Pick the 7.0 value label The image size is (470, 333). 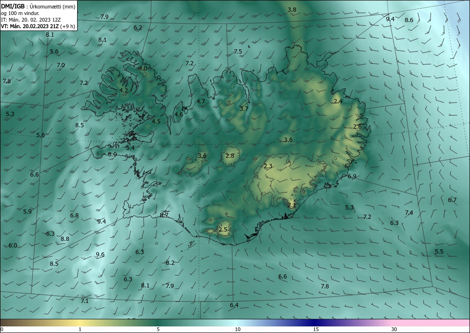tap(61, 65)
